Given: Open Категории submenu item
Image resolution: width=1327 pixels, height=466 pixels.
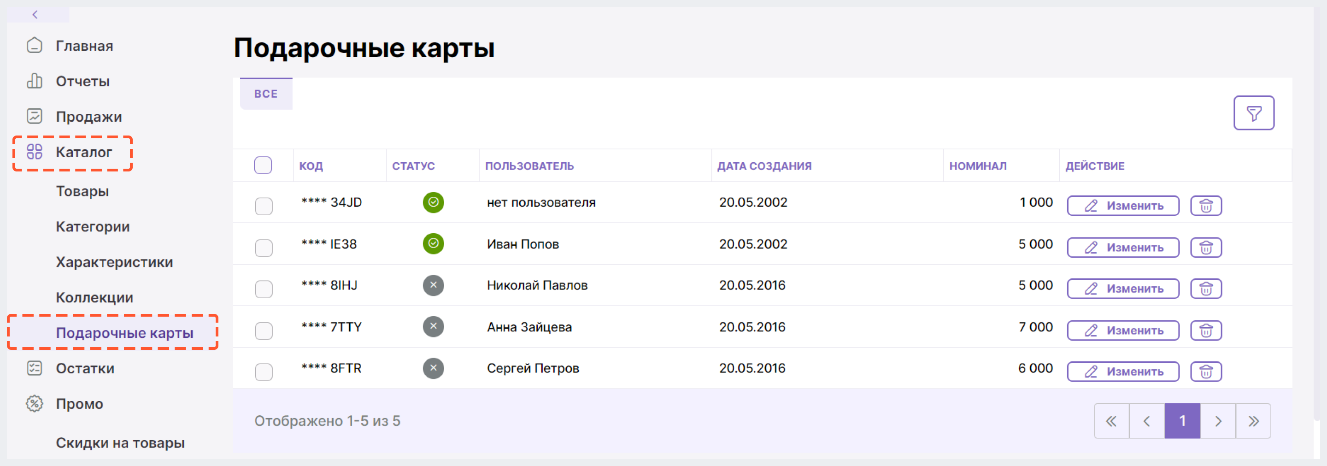Looking at the screenshot, I should pos(93,227).
